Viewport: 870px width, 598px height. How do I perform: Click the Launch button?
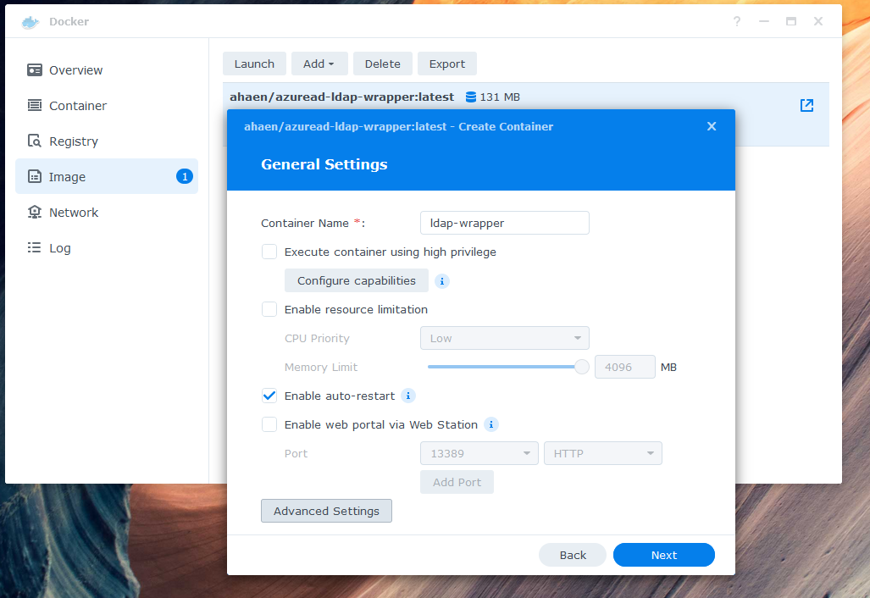point(254,64)
